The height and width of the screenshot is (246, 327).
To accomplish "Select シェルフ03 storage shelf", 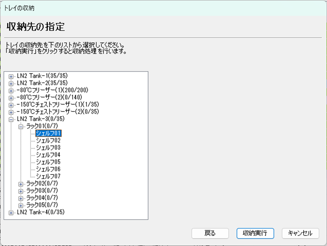I will click(49, 148).
